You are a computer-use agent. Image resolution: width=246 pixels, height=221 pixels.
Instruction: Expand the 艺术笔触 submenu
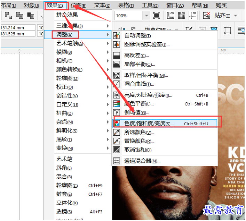pos(78,43)
